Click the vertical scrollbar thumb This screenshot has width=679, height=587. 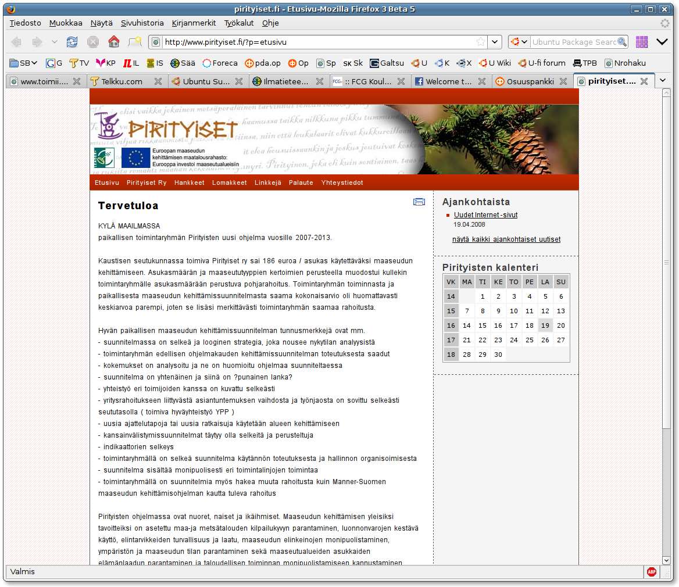pos(666,263)
